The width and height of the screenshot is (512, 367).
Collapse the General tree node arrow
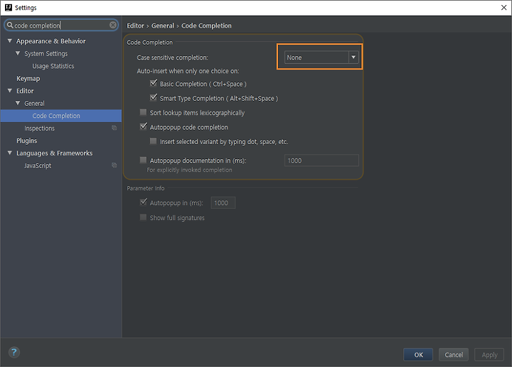point(18,103)
